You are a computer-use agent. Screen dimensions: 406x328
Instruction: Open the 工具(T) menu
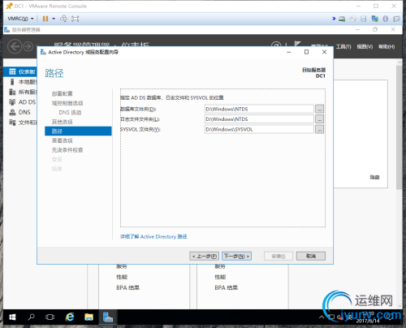[x=343, y=47]
